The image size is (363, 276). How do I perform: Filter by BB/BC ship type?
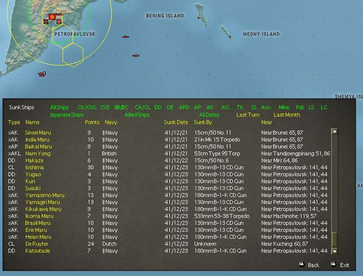pos(121,107)
